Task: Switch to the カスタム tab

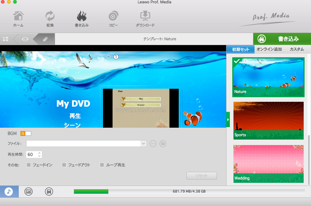Action: (297, 49)
